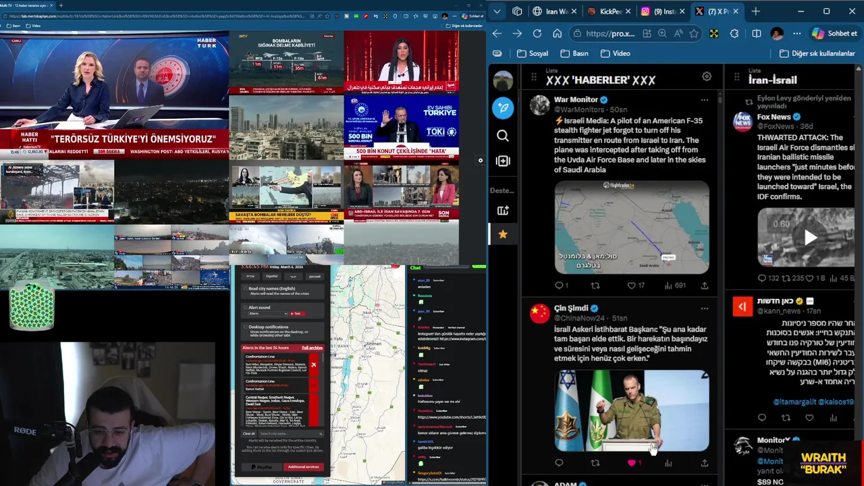Open the Full archive link
The image size is (864, 486).
[312, 348]
